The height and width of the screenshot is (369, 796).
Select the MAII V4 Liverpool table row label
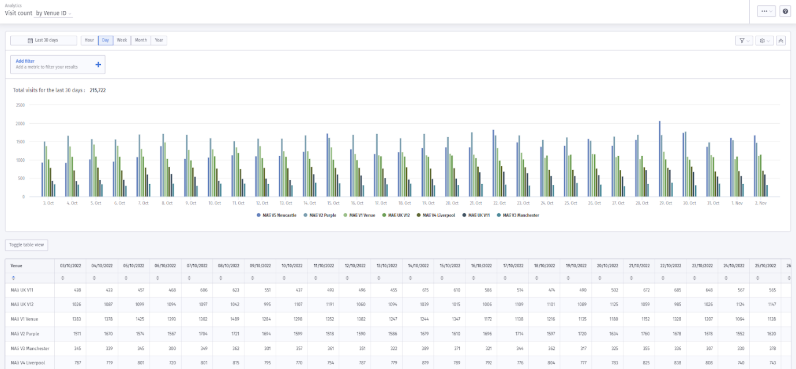[x=28, y=363]
